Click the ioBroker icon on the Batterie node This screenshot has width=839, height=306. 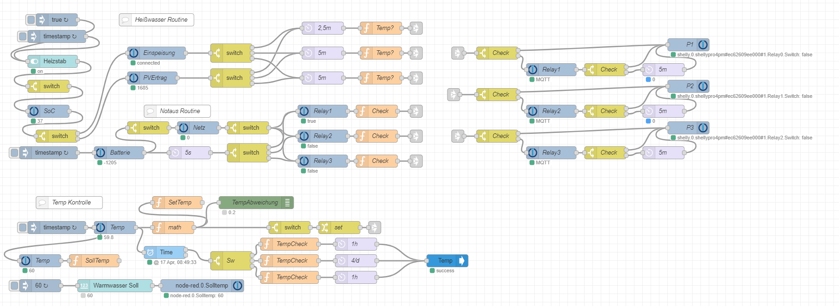point(100,153)
